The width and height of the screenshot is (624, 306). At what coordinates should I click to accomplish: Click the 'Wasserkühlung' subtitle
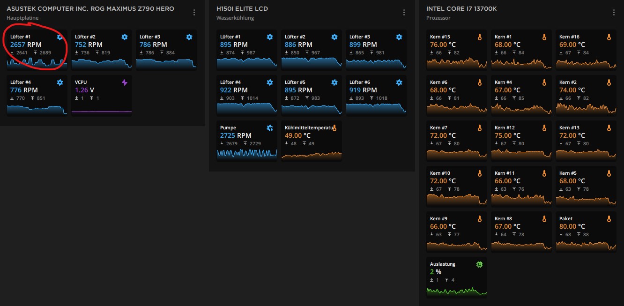235,18
